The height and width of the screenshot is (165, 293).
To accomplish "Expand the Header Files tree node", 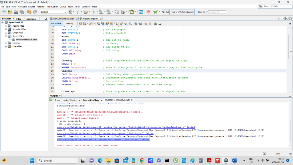I will [6, 26].
